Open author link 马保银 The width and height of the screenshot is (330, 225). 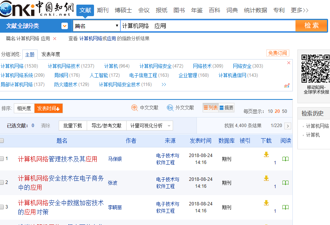[115, 159]
